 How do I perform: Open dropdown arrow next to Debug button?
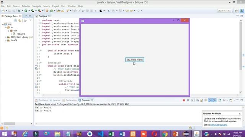pos(22,11)
